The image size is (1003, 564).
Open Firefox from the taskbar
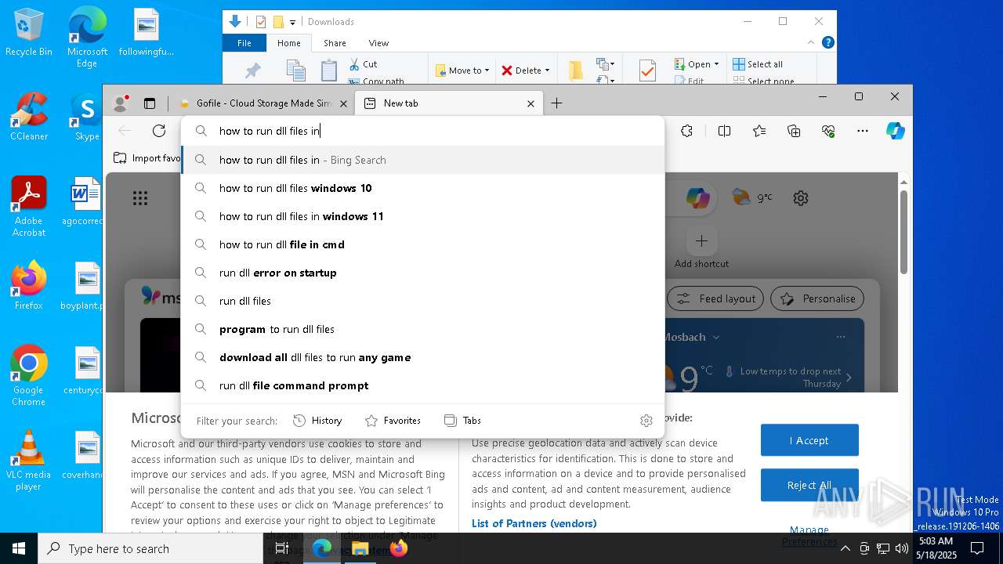click(x=399, y=548)
